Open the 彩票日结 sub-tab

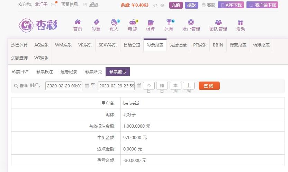click(20, 71)
